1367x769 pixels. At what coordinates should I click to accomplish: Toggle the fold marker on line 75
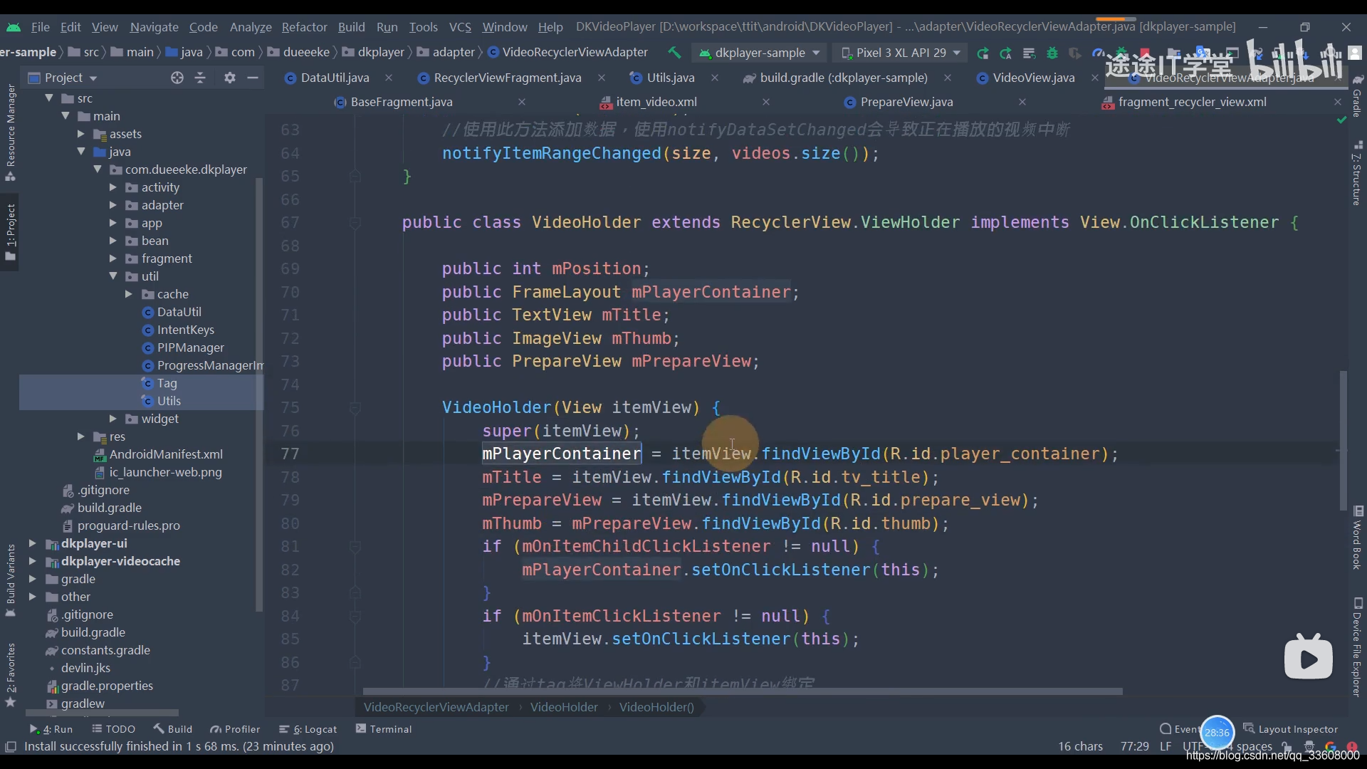click(x=355, y=408)
